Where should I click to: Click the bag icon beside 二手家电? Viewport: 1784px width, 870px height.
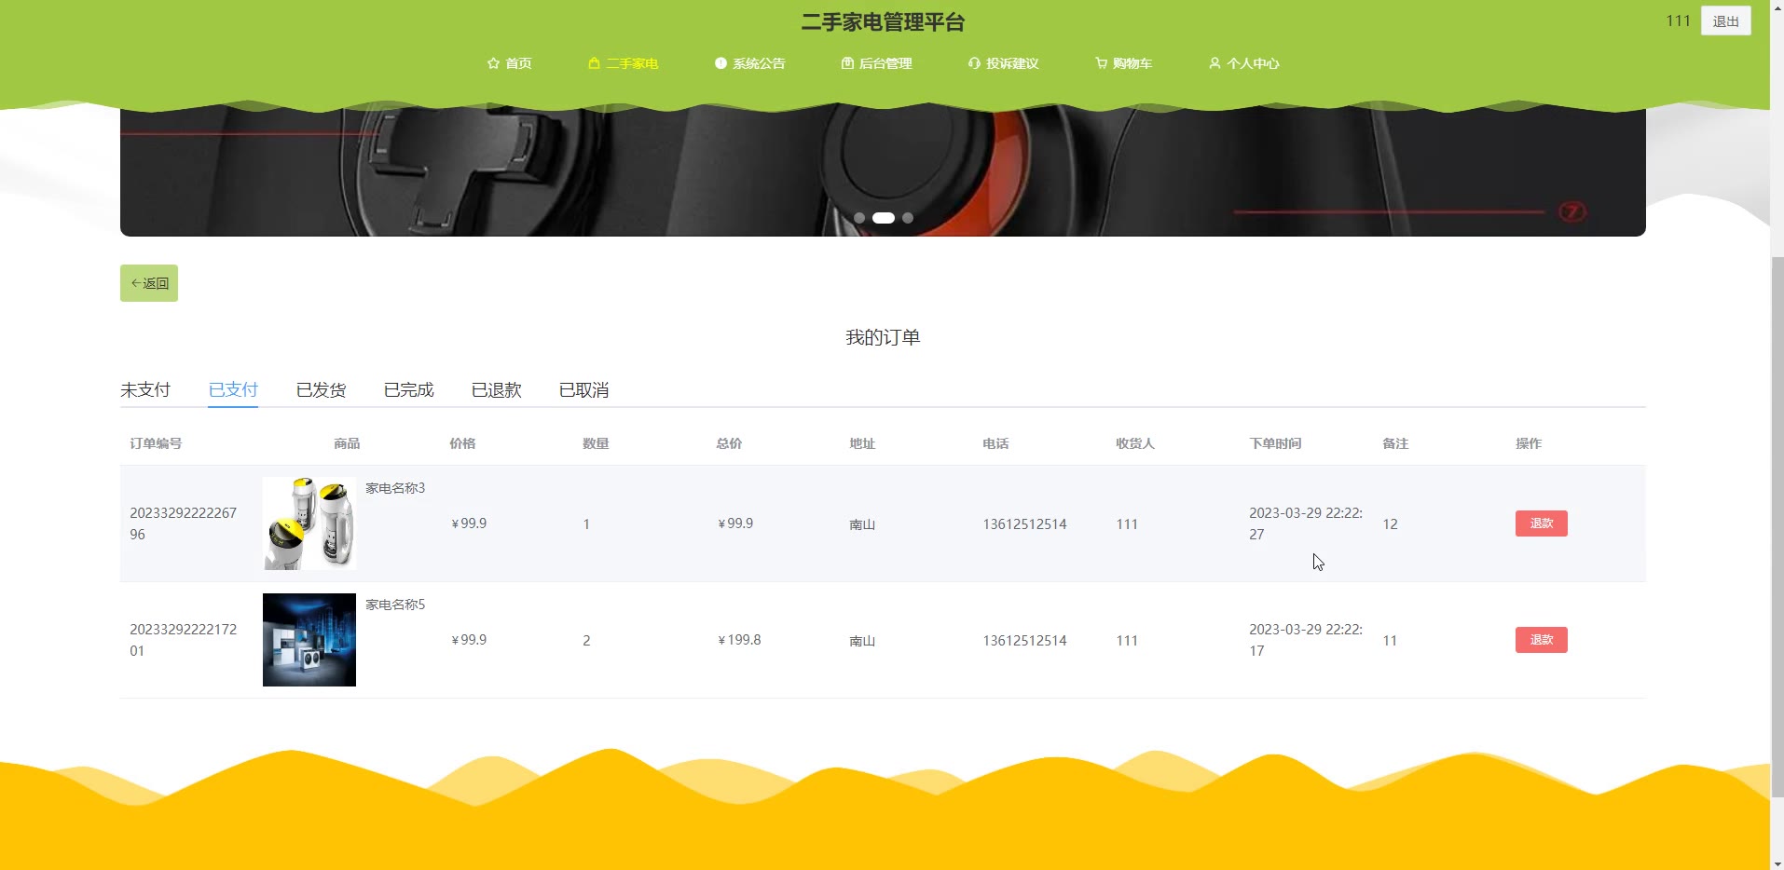[594, 63]
